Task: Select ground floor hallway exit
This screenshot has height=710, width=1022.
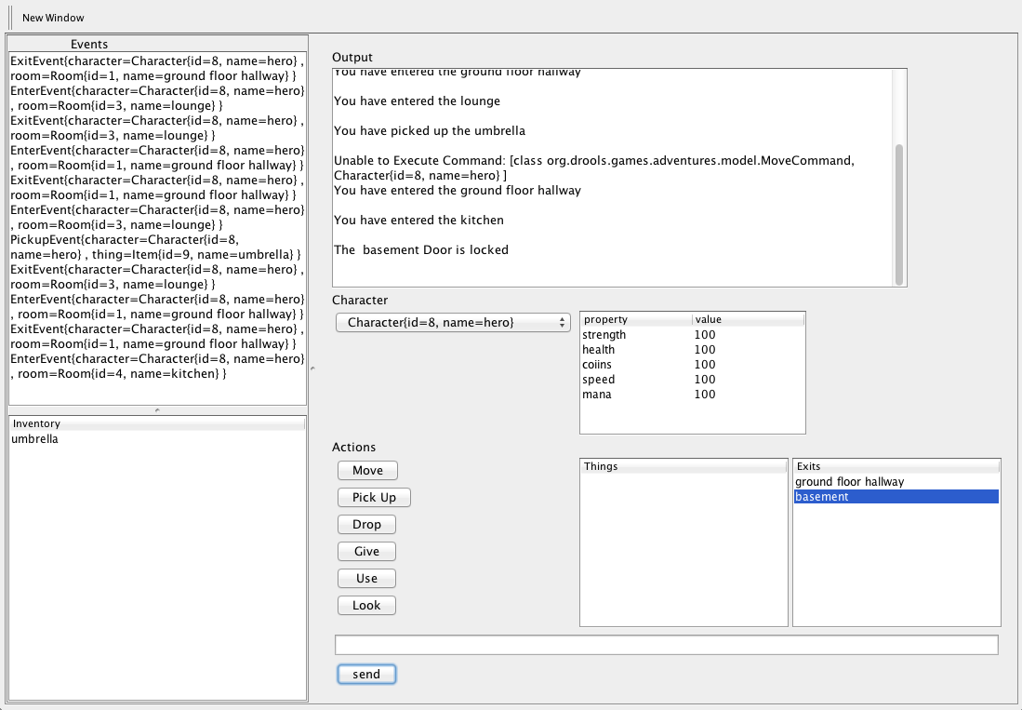Action: coord(849,482)
